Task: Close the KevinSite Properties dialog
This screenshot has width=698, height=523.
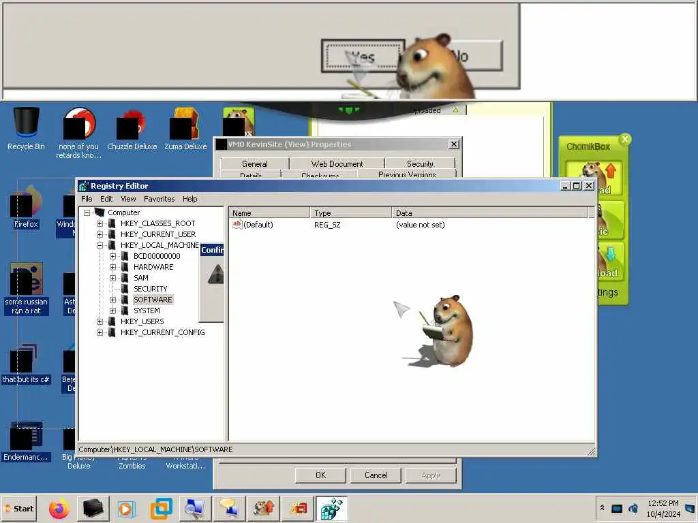Action: coord(453,144)
